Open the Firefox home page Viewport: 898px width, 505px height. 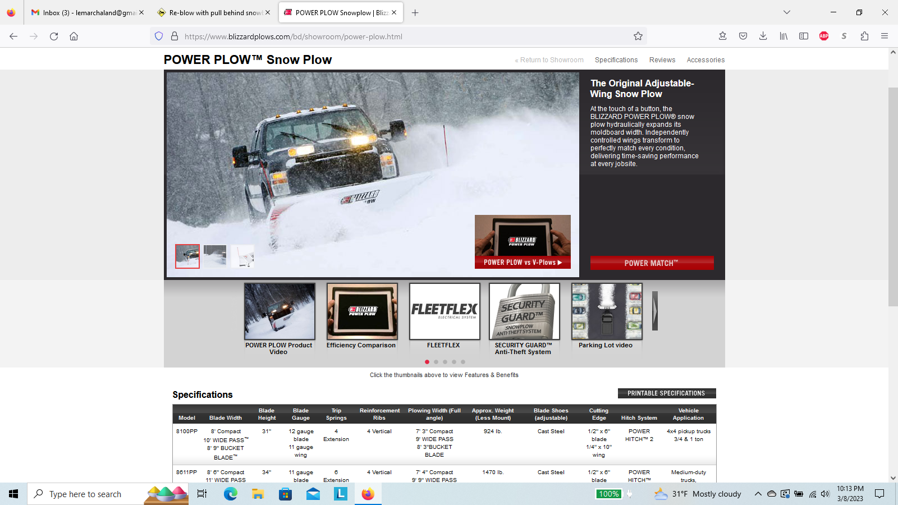coord(74,36)
